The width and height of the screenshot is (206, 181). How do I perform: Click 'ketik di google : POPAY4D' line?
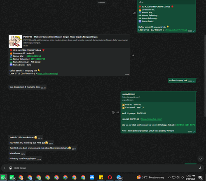tap(134, 114)
